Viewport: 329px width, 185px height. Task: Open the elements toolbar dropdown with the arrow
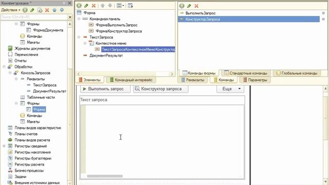pyautogui.click(x=123, y=6)
